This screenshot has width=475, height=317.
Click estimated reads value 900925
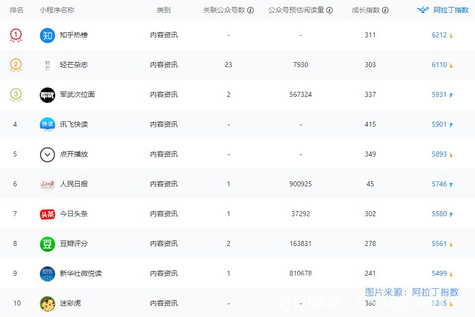click(x=300, y=184)
